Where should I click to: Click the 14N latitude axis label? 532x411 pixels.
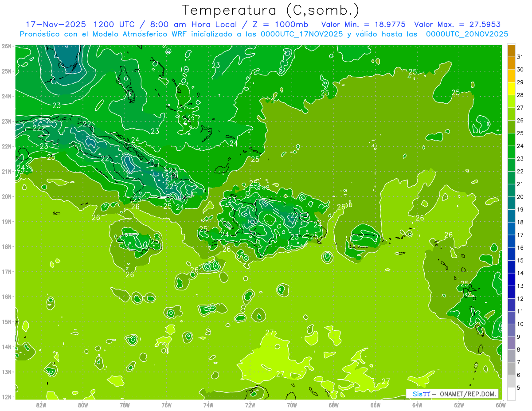tap(7, 347)
